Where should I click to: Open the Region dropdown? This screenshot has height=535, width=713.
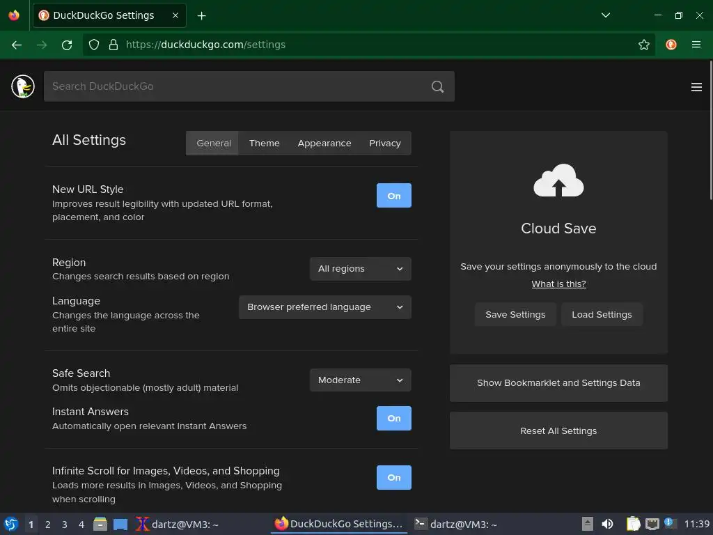(361, 269)
